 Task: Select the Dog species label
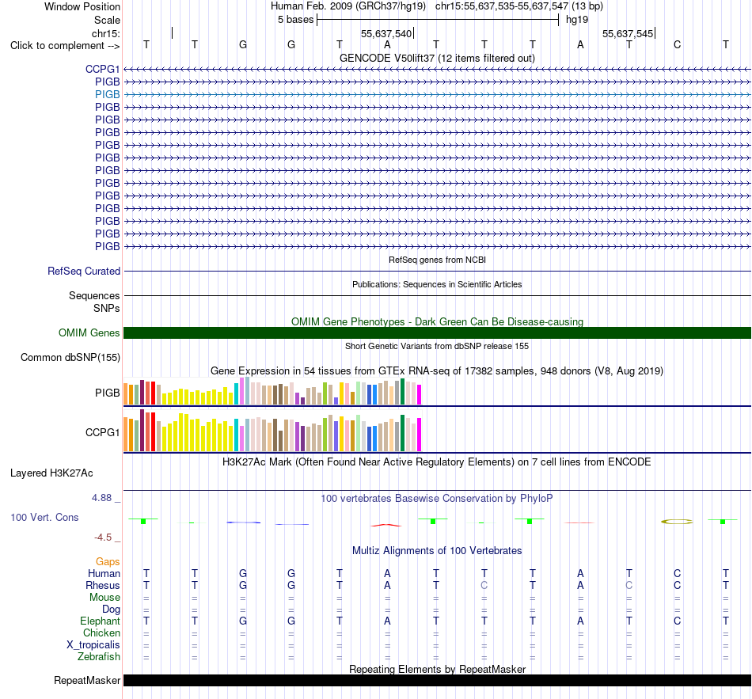111,610
